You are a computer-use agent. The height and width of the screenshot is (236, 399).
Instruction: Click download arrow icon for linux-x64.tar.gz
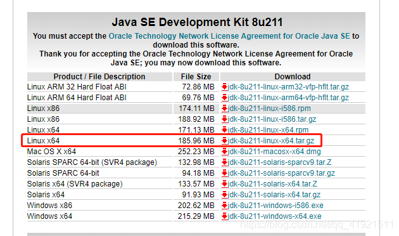coord(224,141)
